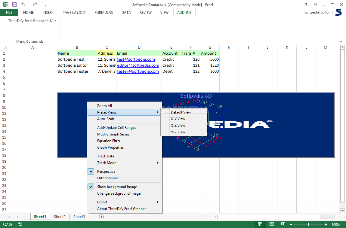Select X-Z View preset
The width and height of the screenshot is (346, 228).
point(184,126)
